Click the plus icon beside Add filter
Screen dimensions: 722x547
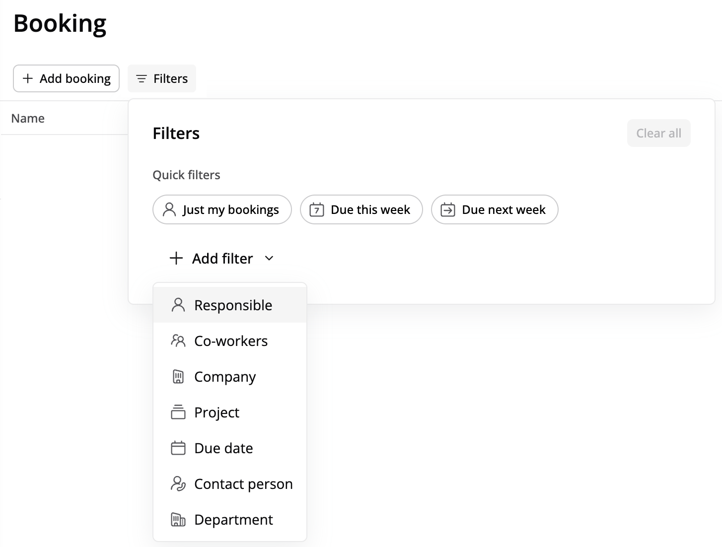point(176,258)
